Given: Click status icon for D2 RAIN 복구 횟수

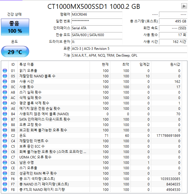Looking at the screenshot, I should point(5,173).
